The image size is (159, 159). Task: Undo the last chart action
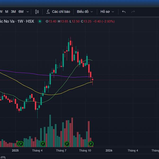[124, 12]
